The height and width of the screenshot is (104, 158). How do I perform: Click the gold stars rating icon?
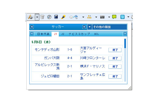click(x=89, y=17)
